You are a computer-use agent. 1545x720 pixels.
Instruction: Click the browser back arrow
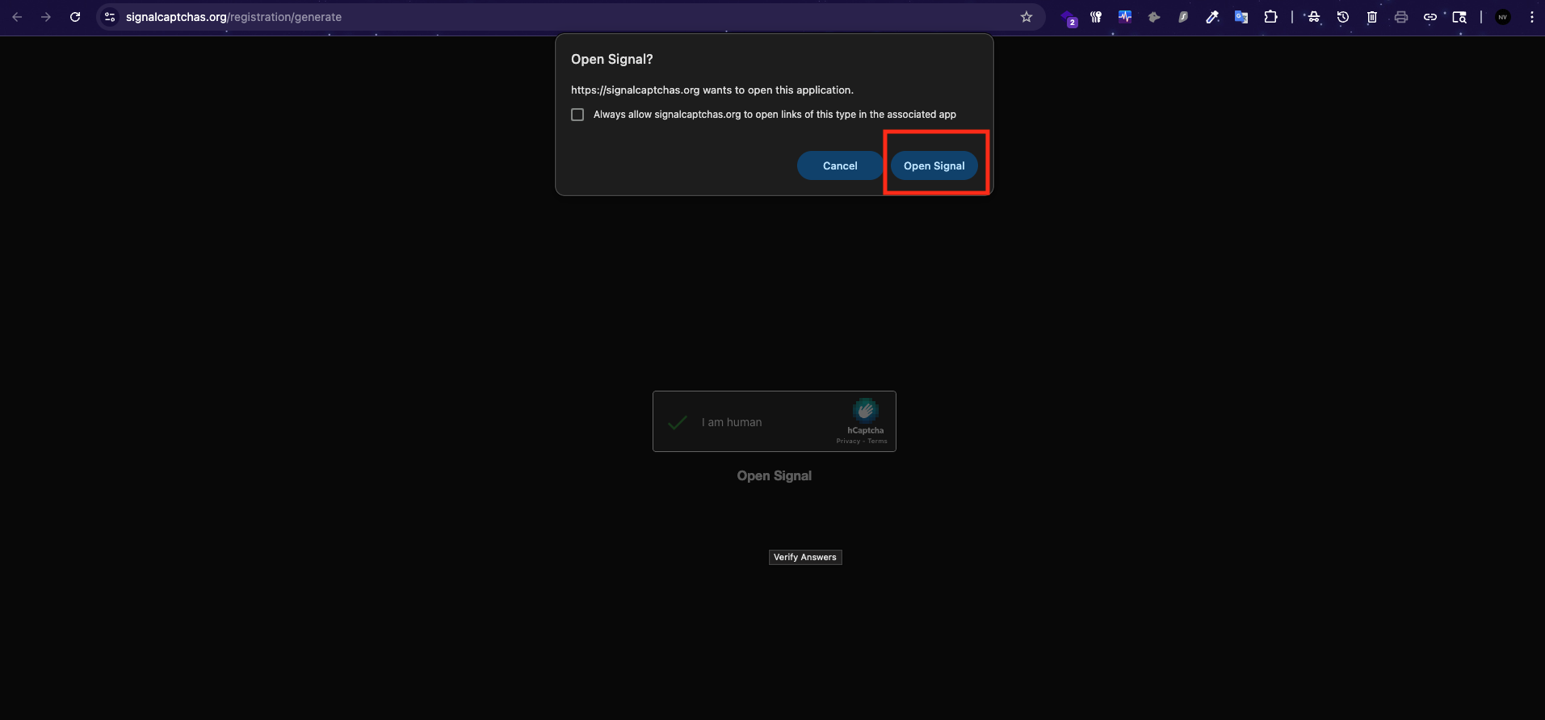(17, 17)
